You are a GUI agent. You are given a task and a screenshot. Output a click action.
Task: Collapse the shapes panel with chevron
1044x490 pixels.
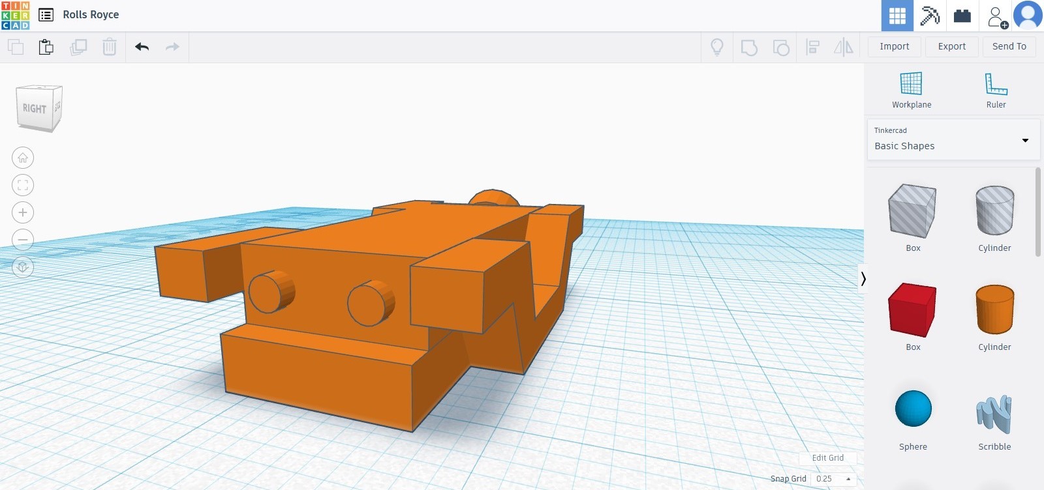click(x=863, y=279)
